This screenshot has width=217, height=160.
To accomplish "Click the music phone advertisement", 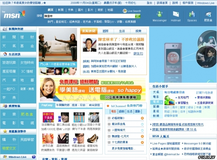I will point(183,55).
